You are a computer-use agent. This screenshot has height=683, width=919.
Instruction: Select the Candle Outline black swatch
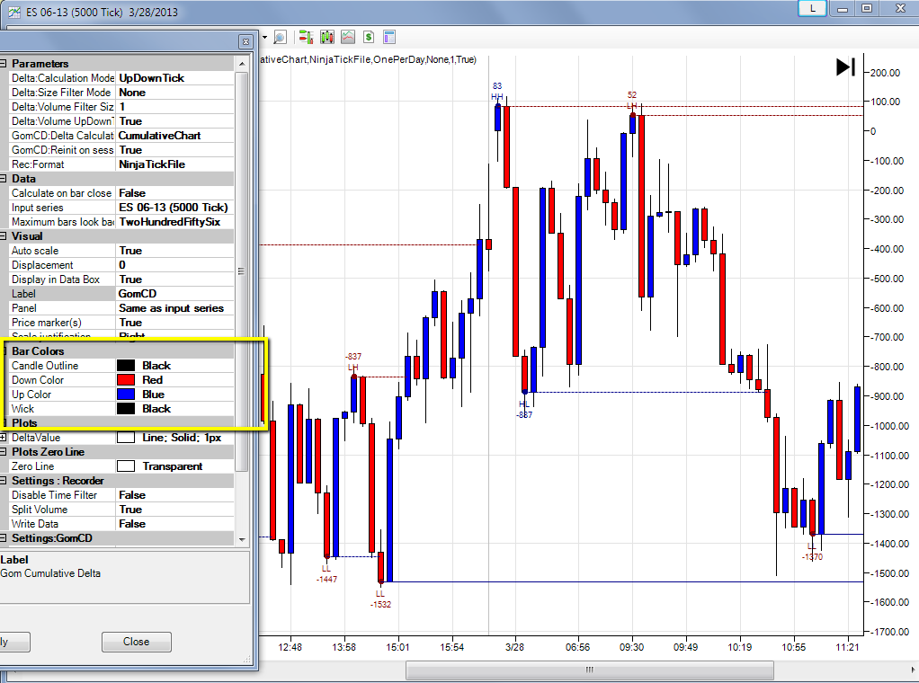(x=126, y=366)
